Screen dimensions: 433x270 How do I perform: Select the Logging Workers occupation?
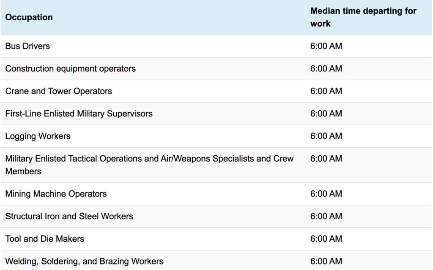pyautogui.click(x=38, y=136)
